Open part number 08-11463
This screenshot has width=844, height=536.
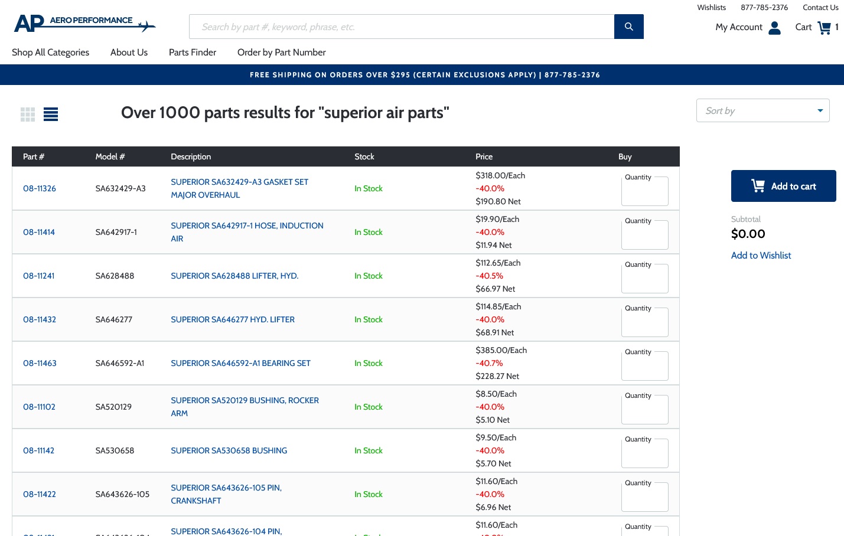(40, 364)
